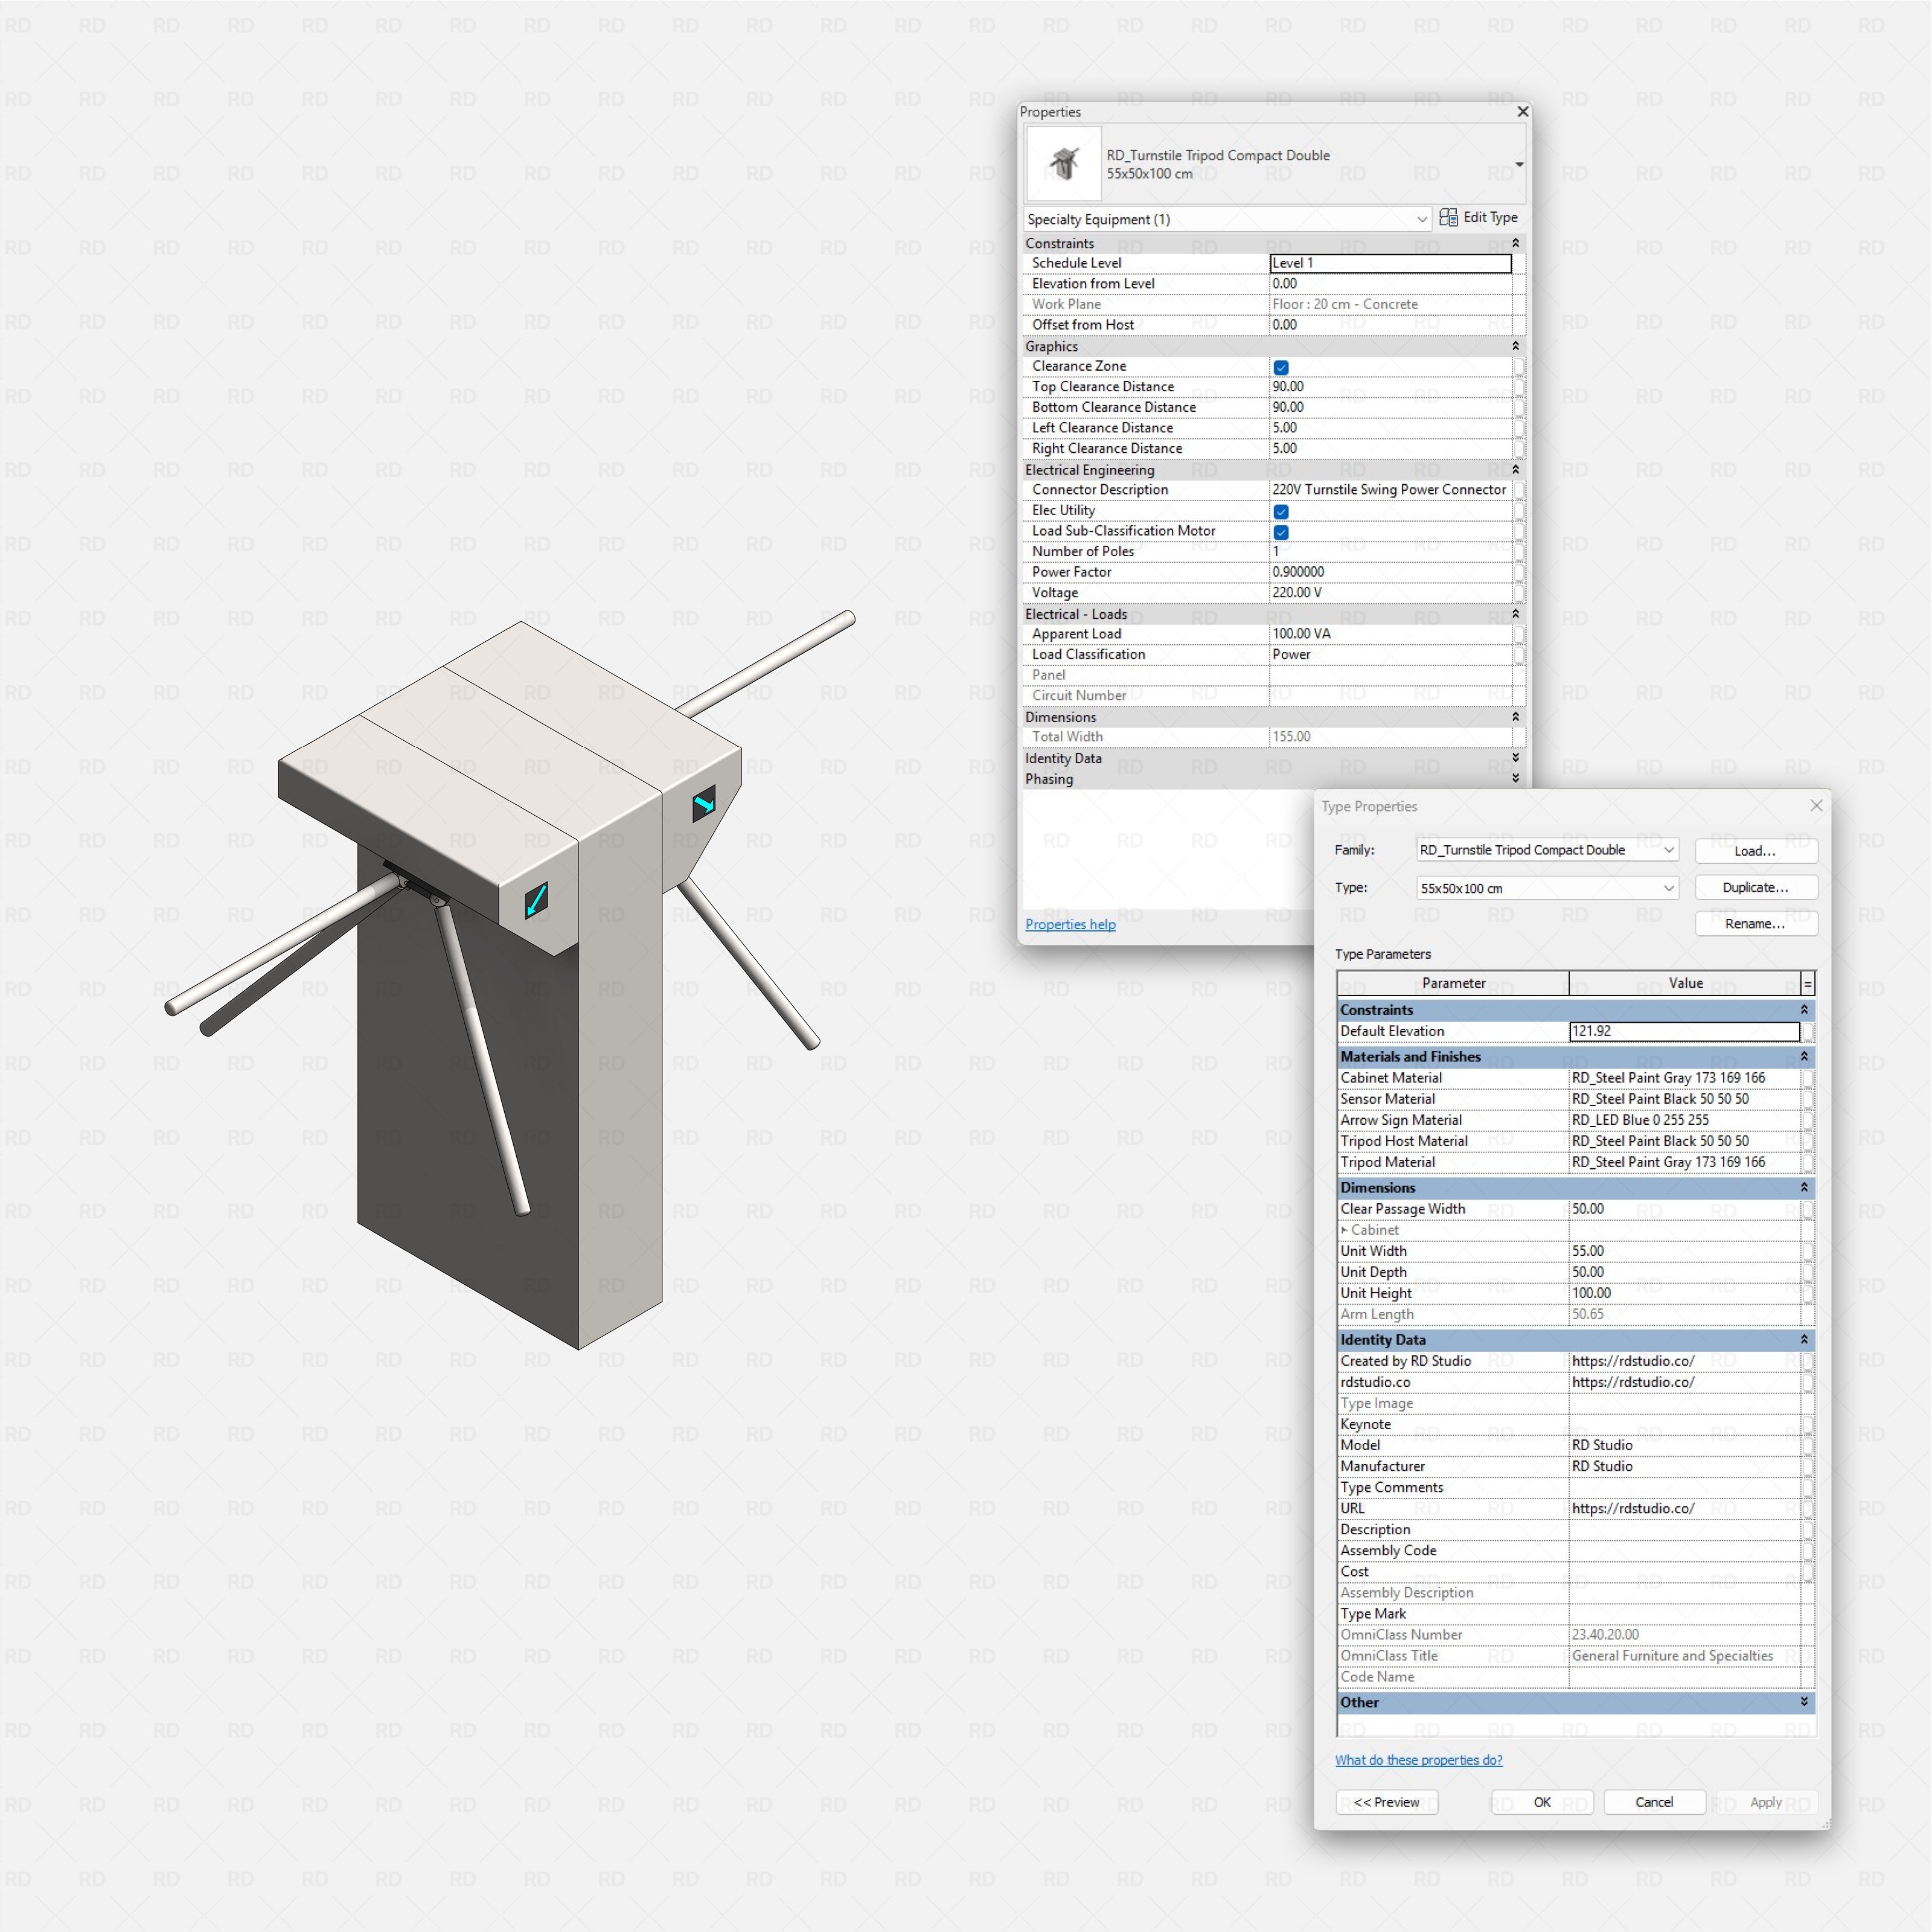
Task: Collapse the Electrical - Loads group
Action: coord(1515,614)
